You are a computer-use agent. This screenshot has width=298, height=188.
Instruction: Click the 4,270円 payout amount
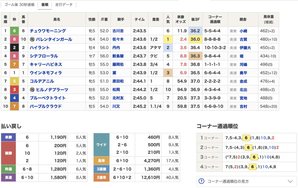(x=152, y=161)
